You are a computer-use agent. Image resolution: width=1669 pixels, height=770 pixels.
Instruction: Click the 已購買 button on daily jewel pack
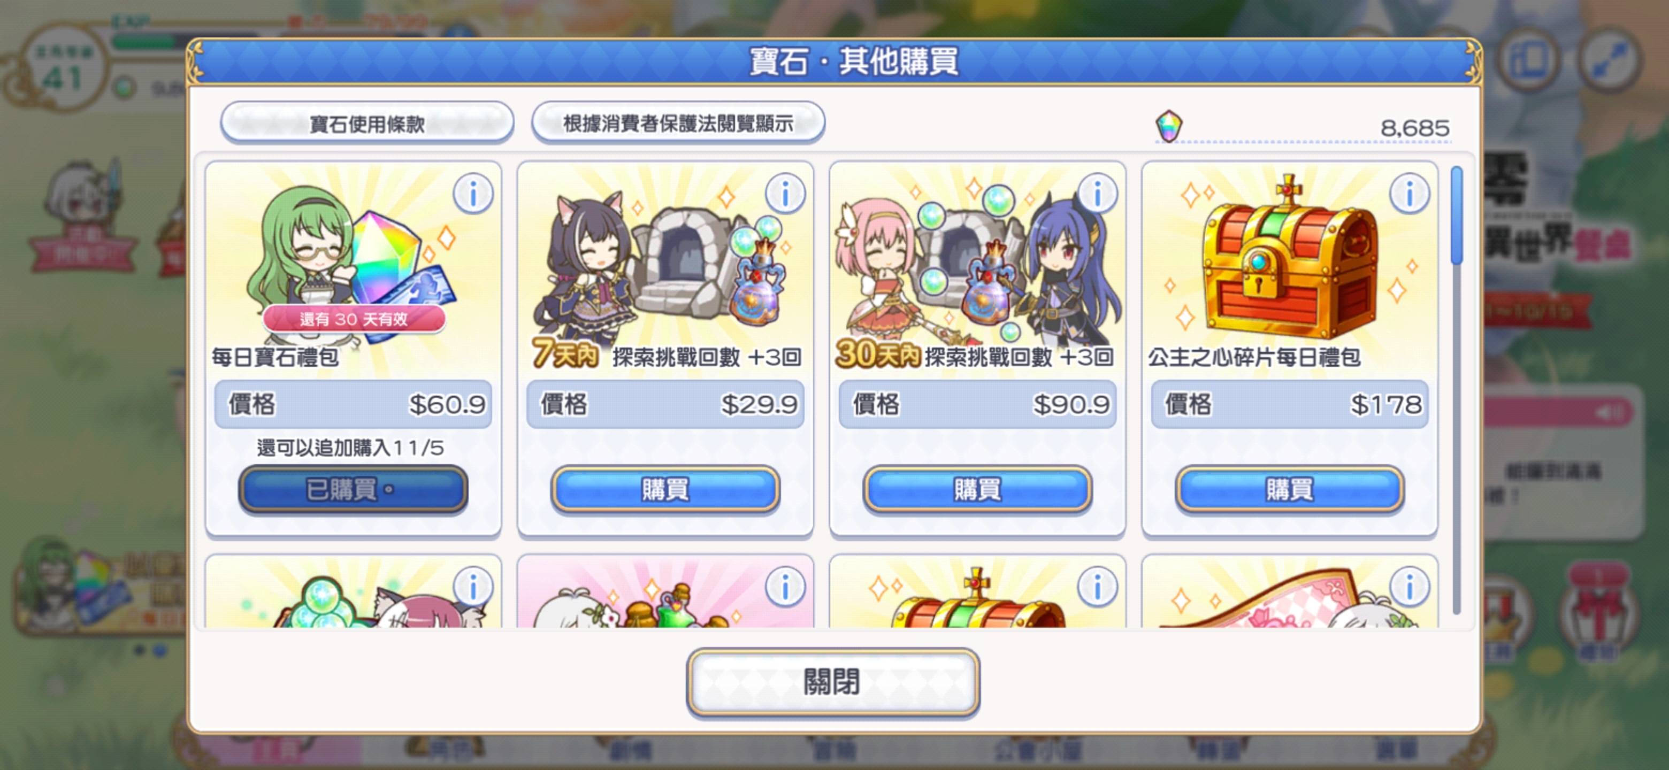click(353, 489)
